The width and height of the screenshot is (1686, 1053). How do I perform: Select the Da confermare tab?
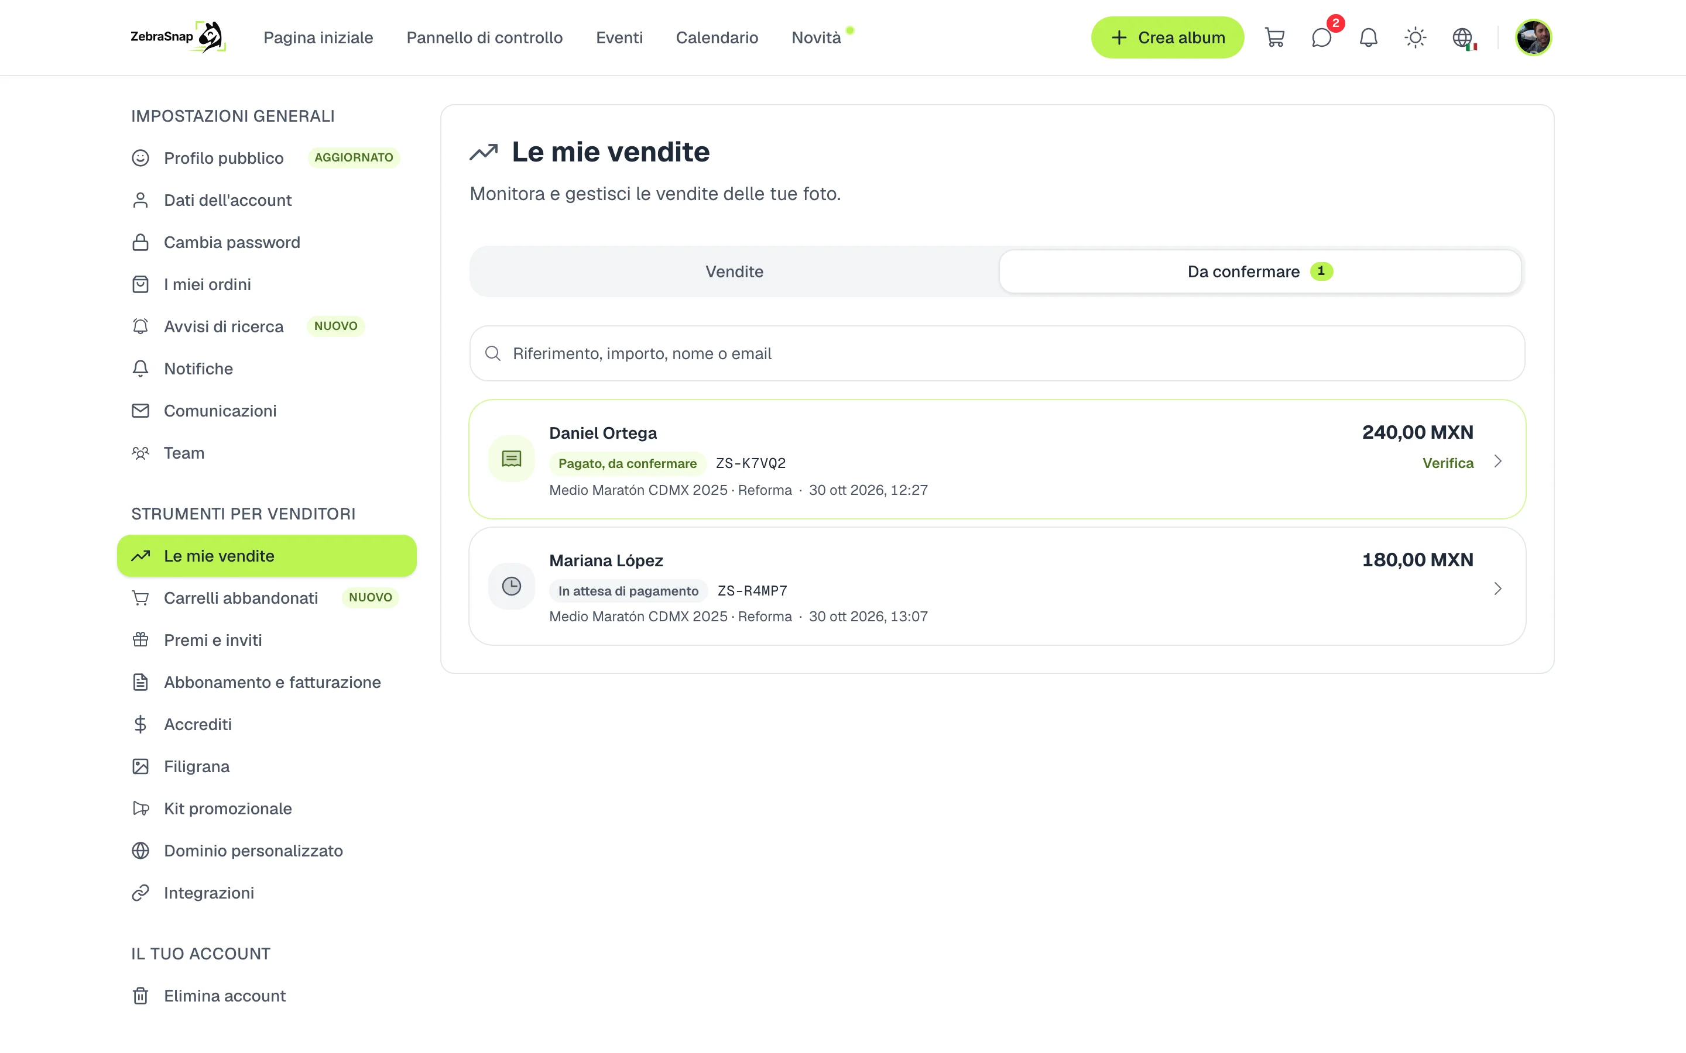click(1260, 271)
